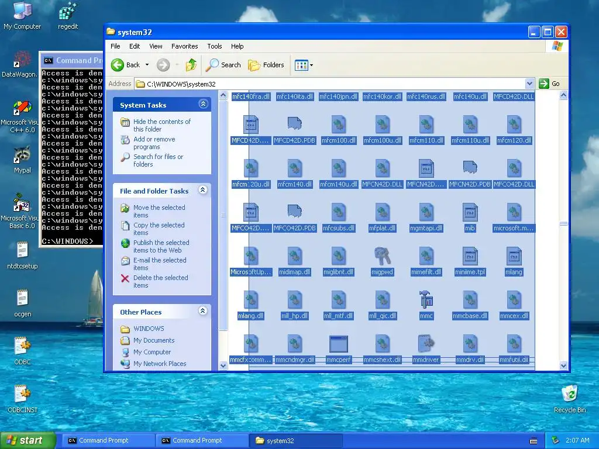Screen dimensions: 599x449
Task: Open the Edit menu
Action: (x=135, y=46)
